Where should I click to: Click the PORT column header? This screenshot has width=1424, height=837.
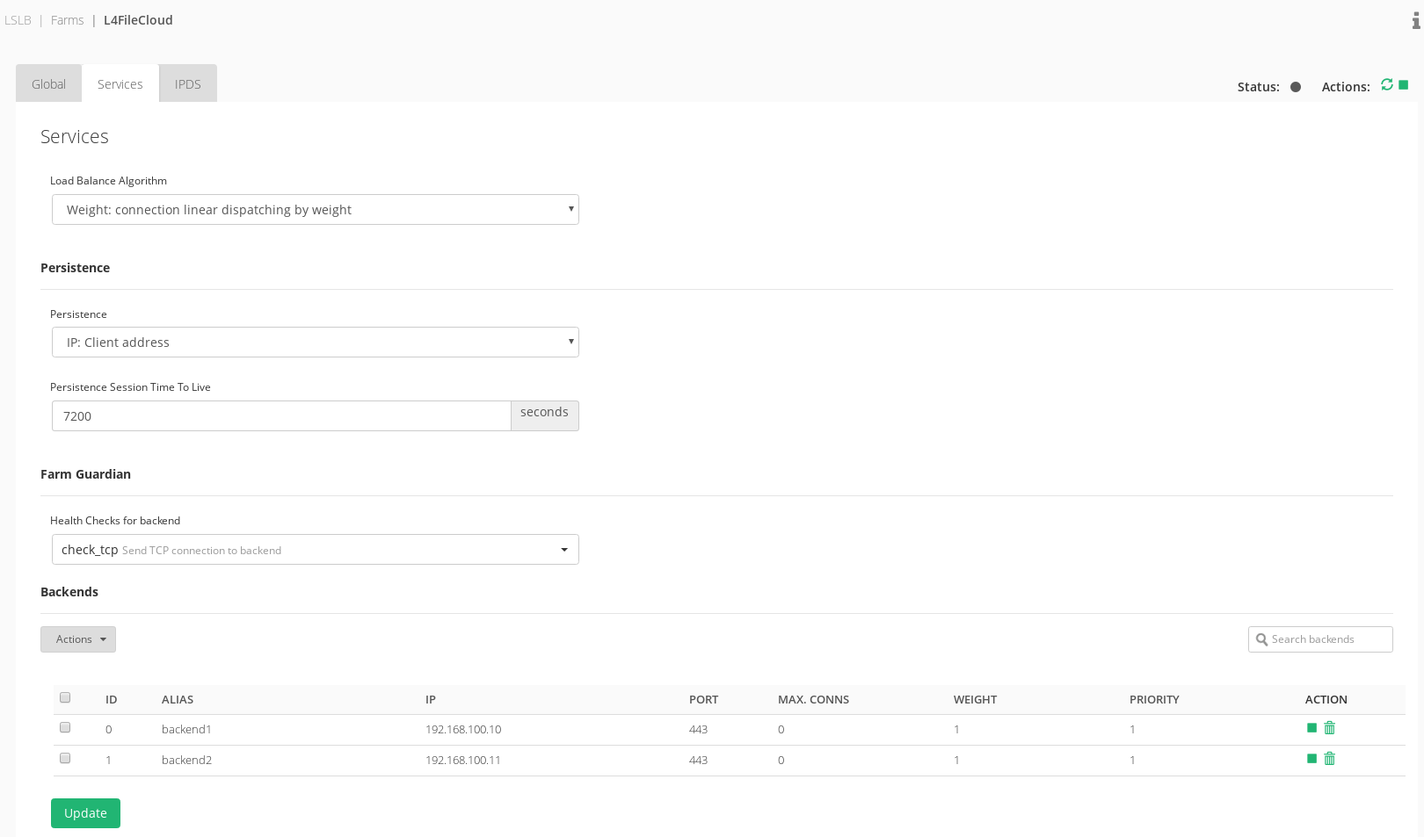[704, 700]
